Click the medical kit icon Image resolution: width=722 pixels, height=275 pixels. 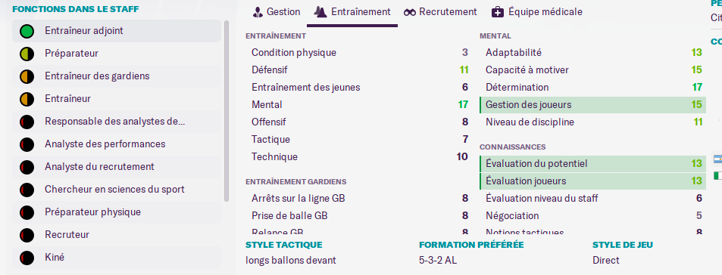click(x=497, y=12)
